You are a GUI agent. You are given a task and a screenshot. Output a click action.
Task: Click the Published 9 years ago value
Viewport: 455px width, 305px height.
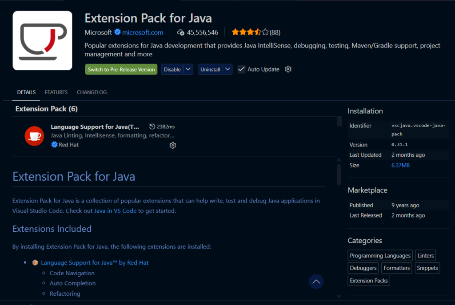(405, 205)
